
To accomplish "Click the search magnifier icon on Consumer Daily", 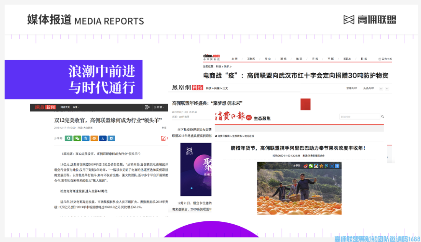I will coord(382,117).
